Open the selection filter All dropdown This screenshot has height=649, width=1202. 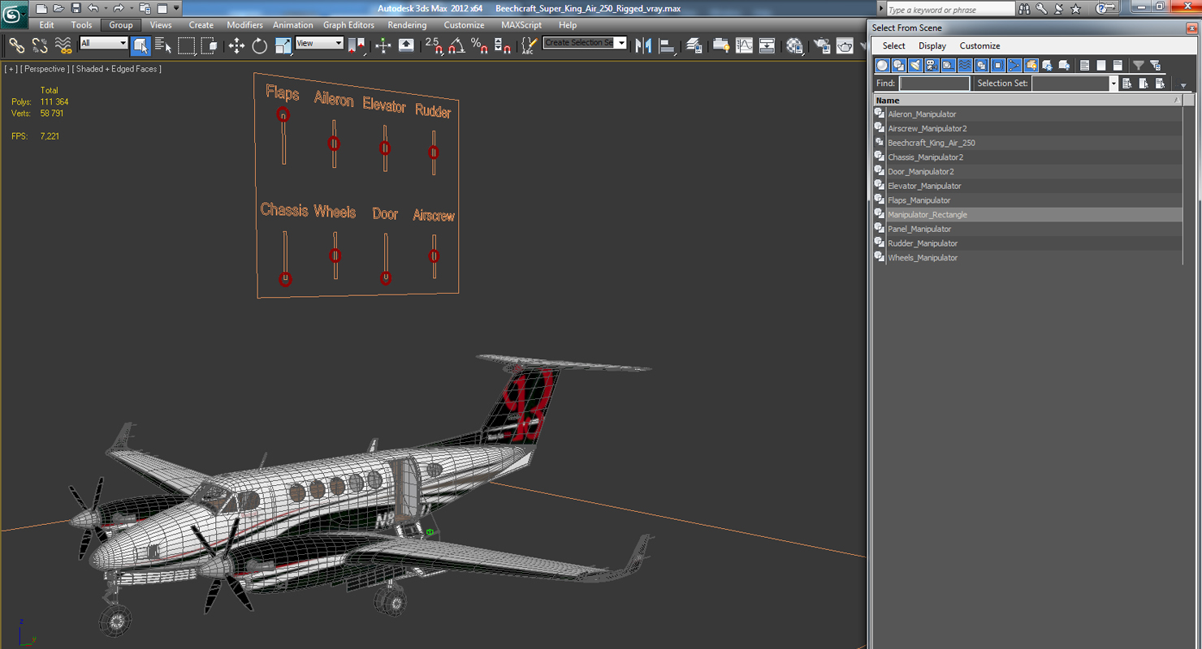[104, 43]
